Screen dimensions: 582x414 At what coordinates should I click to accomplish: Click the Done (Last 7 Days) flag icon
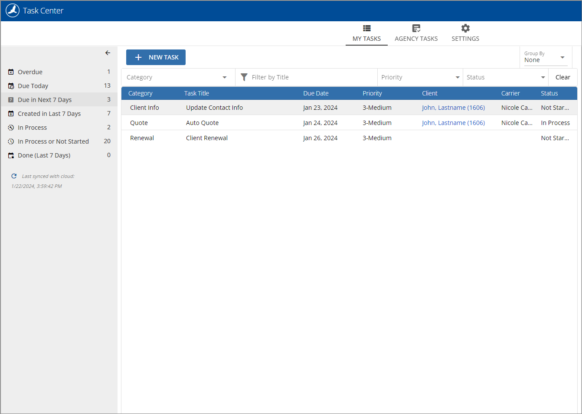(x=10, y=155)
